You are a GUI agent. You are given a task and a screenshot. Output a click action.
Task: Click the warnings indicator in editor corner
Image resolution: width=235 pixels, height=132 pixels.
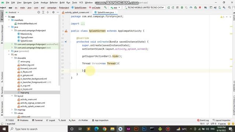tap(222, 17)
